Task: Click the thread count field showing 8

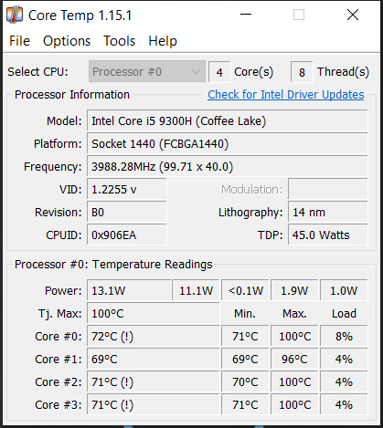Action: click(x=302, y=72)
